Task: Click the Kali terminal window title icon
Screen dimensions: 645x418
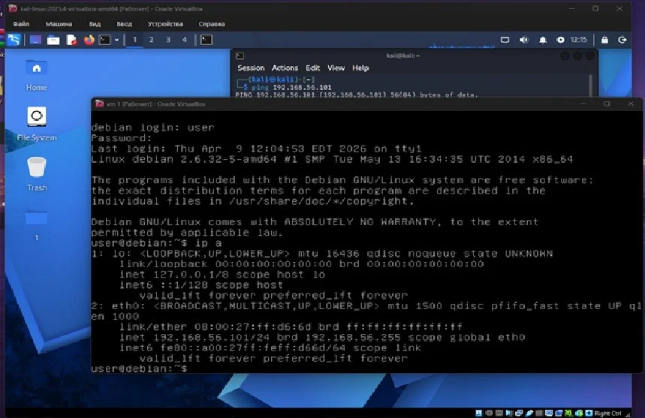Action: [240, 56]
